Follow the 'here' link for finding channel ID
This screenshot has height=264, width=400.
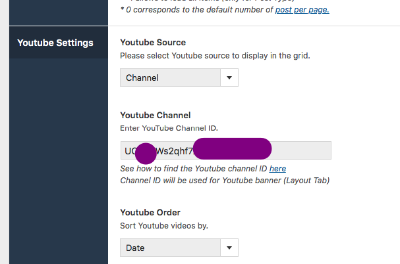(x=277, y=169)
